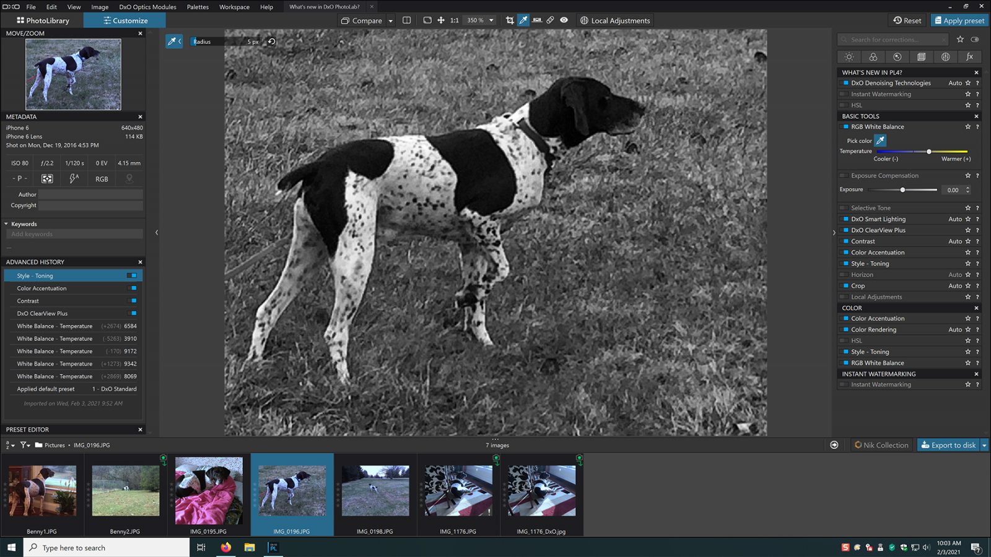
Task: Select the Repair bandage tool
Action: pyautogui.click(x=550, y=20)
